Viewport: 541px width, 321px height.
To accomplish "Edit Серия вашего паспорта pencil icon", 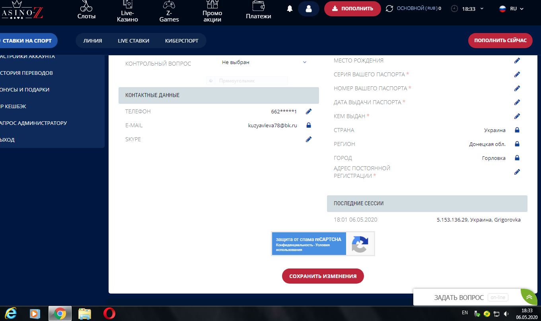I will (x=517, y=74).
